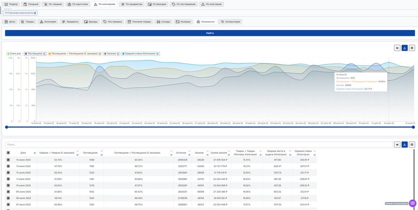Toggle the checkbox for the 10 июля 2025 row
The width and height of the screenshot is (418, 210).
click(8, 186)
